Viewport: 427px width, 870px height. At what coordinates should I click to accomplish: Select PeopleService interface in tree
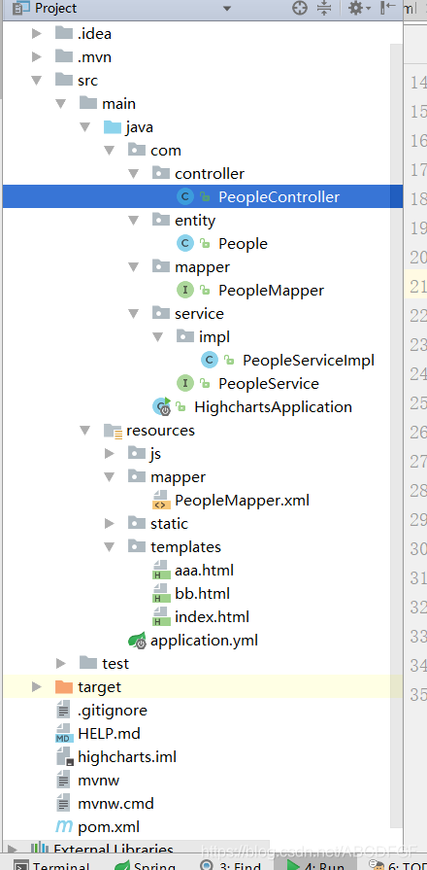tap(269, 383)
